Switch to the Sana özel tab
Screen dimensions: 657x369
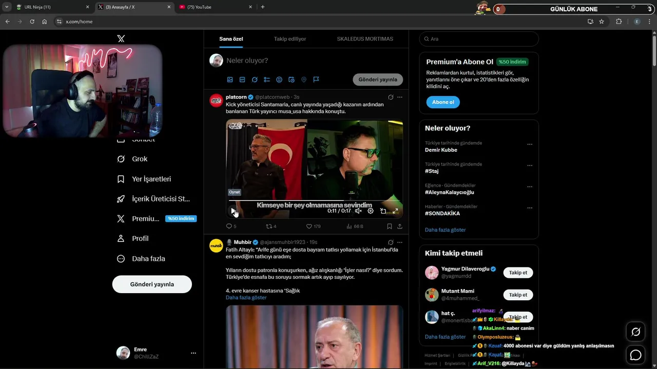(x=231, y=39)
